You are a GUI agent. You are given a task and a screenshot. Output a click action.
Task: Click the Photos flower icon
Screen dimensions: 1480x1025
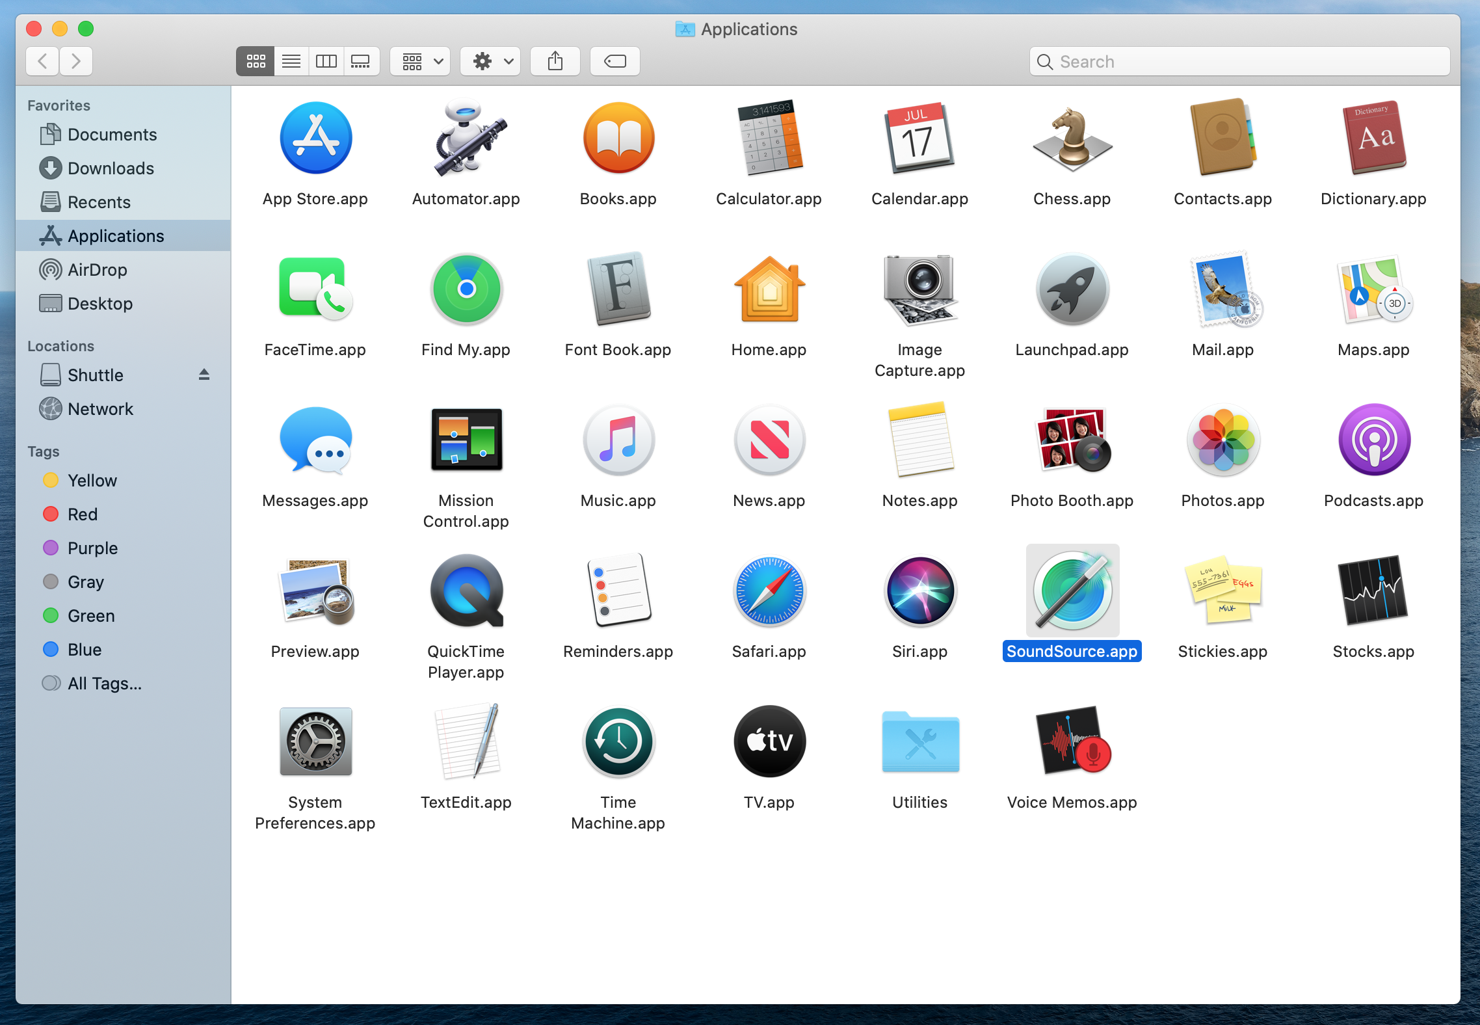coord(1223,440)
